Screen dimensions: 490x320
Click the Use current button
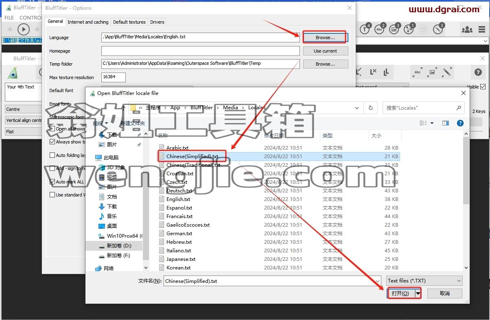(325, 51)
